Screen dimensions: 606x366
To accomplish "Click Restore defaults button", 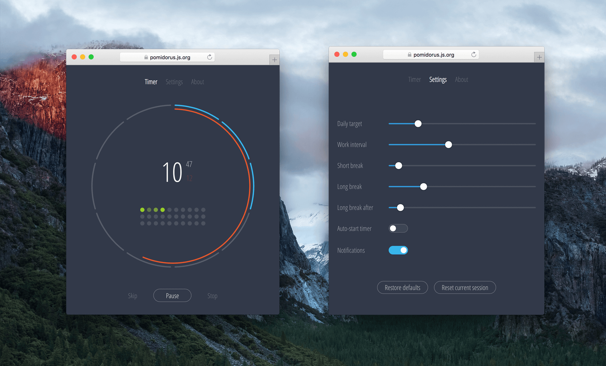I will (x=403, y=288).
